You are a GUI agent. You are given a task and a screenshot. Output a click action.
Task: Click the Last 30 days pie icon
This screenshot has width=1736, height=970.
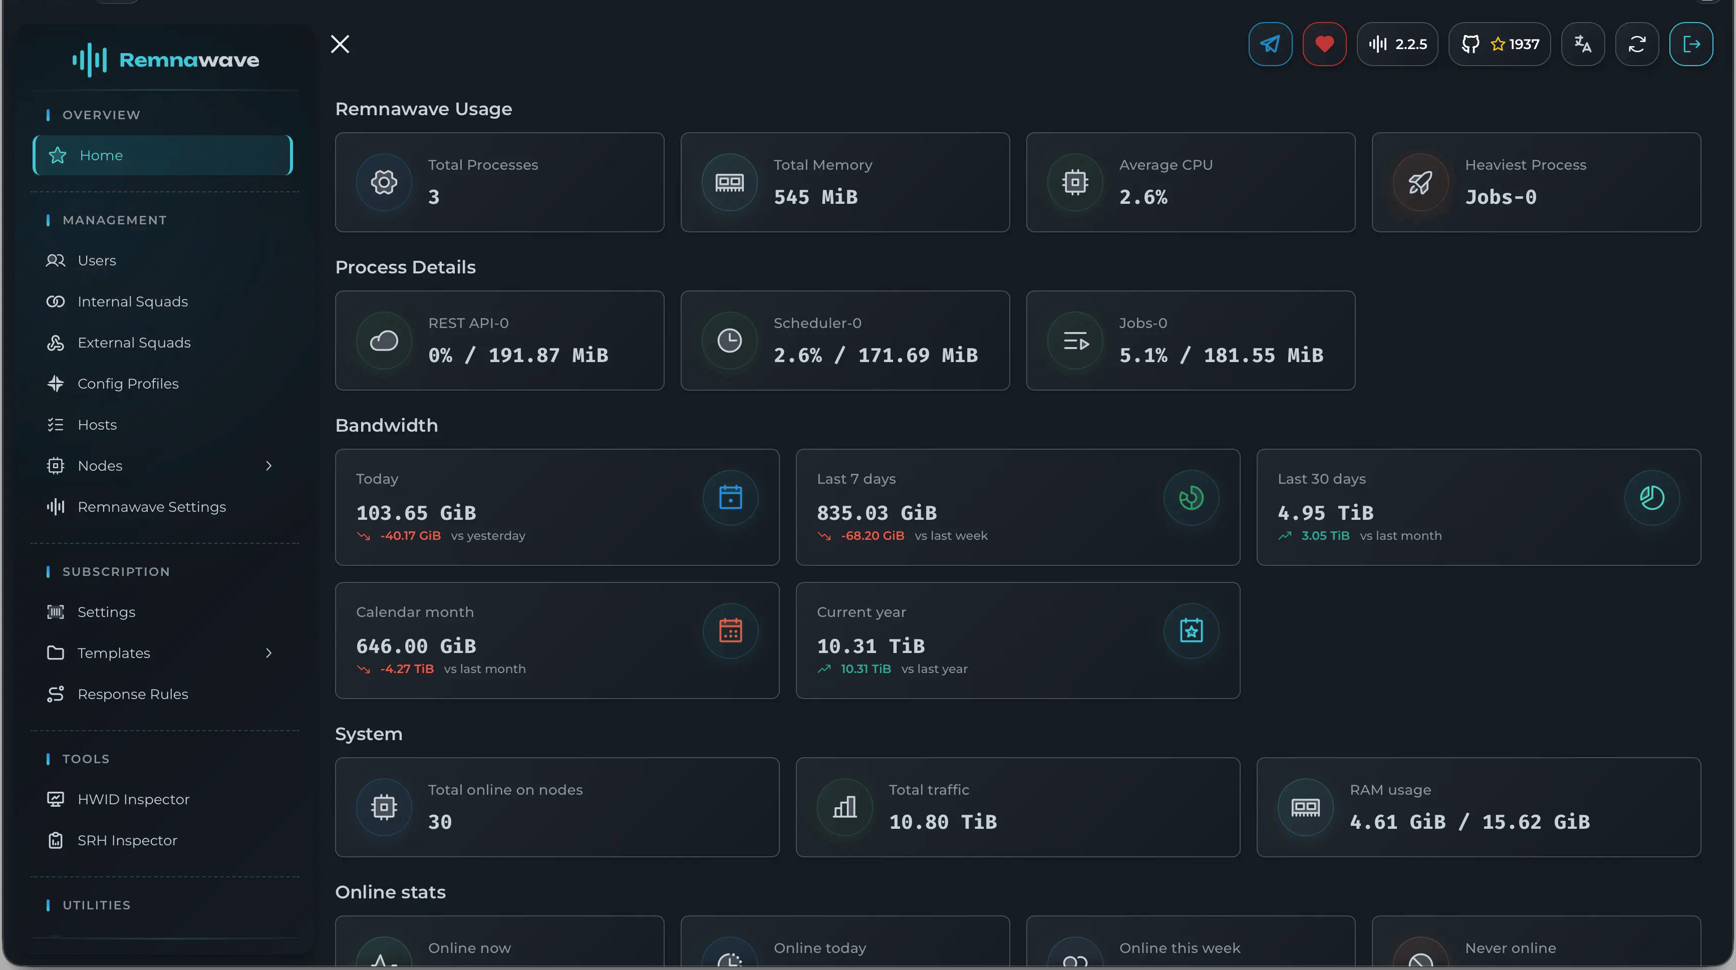1652,498
